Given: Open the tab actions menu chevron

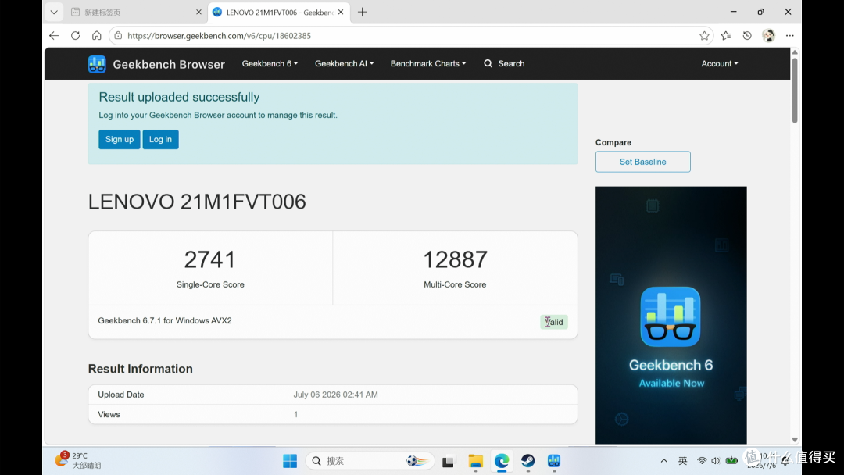Looking at the screenshot, I should pos(54,12).
